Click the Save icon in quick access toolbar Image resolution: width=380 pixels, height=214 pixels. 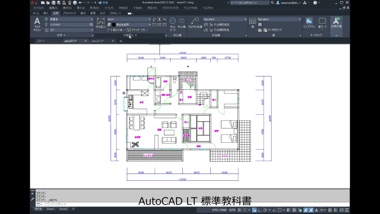point(53,3)
